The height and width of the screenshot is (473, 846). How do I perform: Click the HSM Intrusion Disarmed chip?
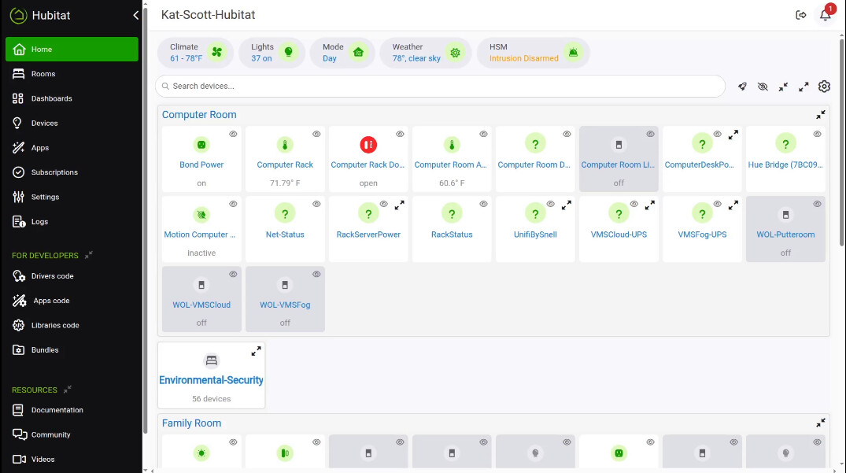533,53
